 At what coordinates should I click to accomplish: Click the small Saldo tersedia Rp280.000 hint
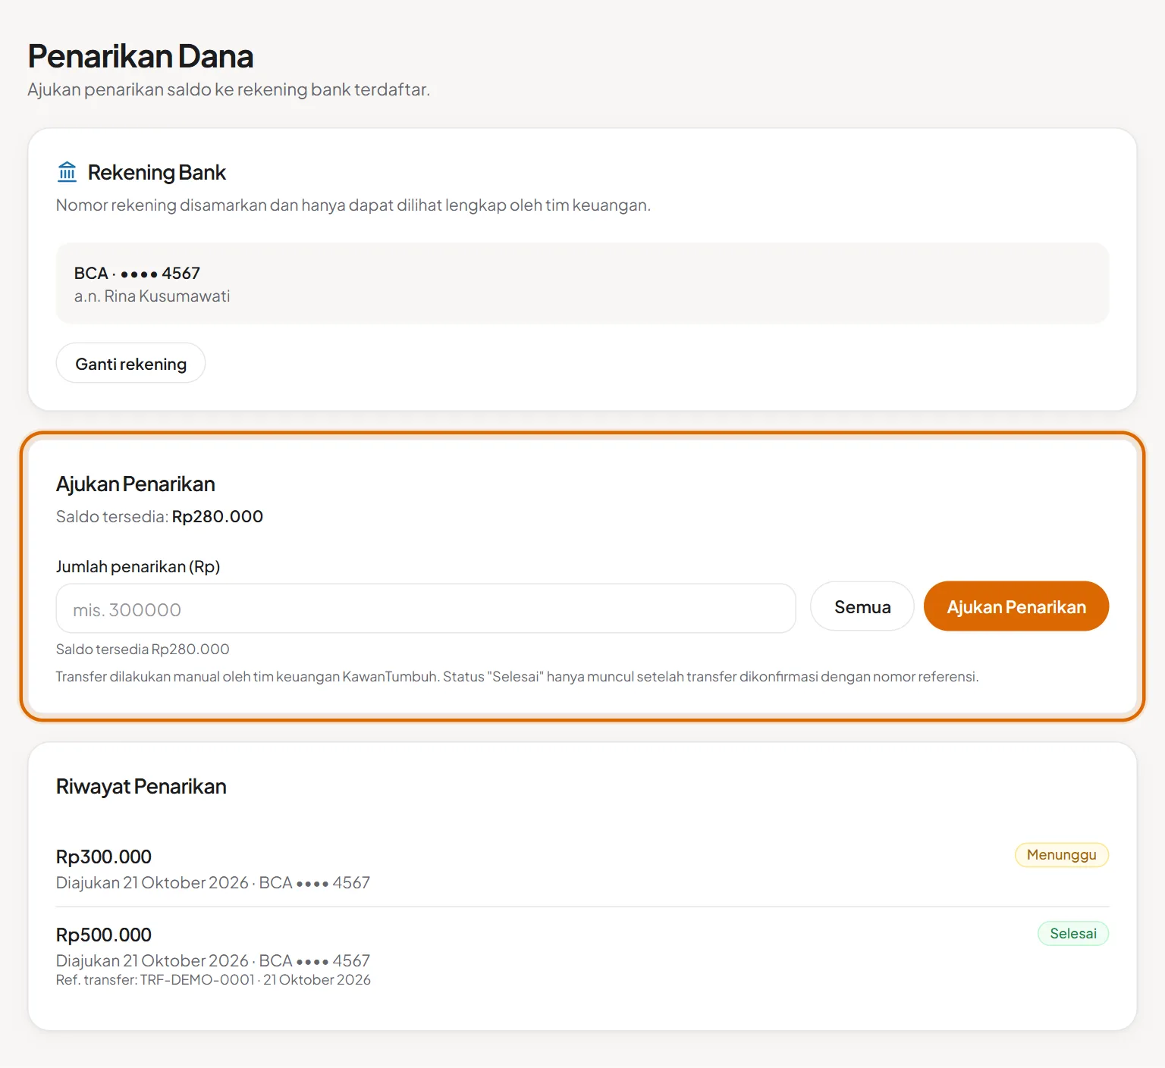(x=143, y=650)
